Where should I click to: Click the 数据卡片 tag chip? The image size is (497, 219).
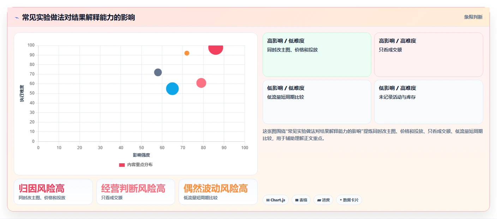[349, 200]
